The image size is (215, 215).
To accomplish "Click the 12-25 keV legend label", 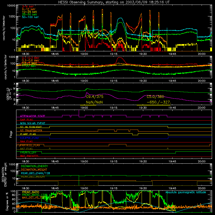I will coord(30,12).
